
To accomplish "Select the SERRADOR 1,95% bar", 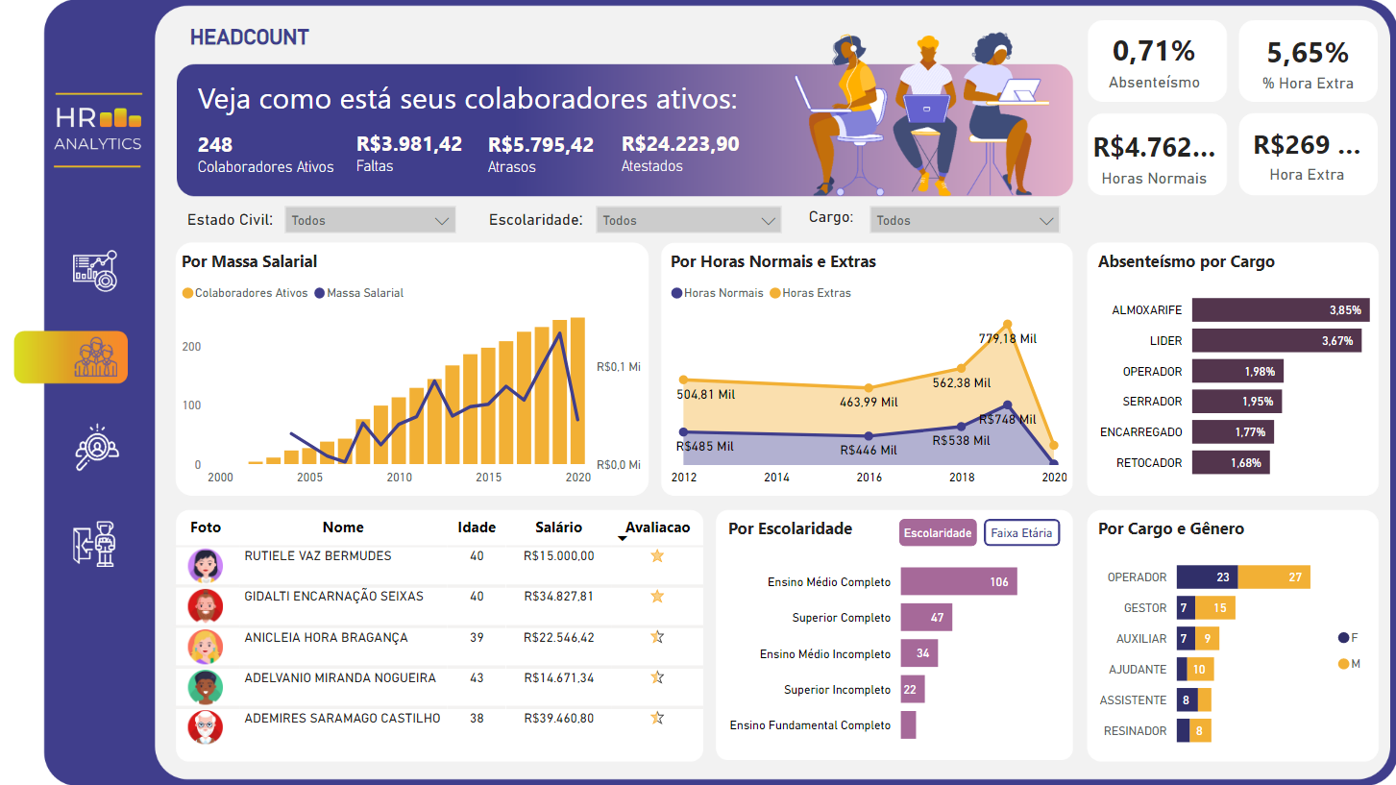I will click(1237, 401).
